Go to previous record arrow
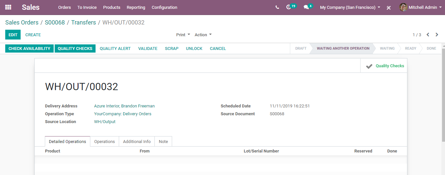This screenshot has height=175, width=445. click(428, 35)
